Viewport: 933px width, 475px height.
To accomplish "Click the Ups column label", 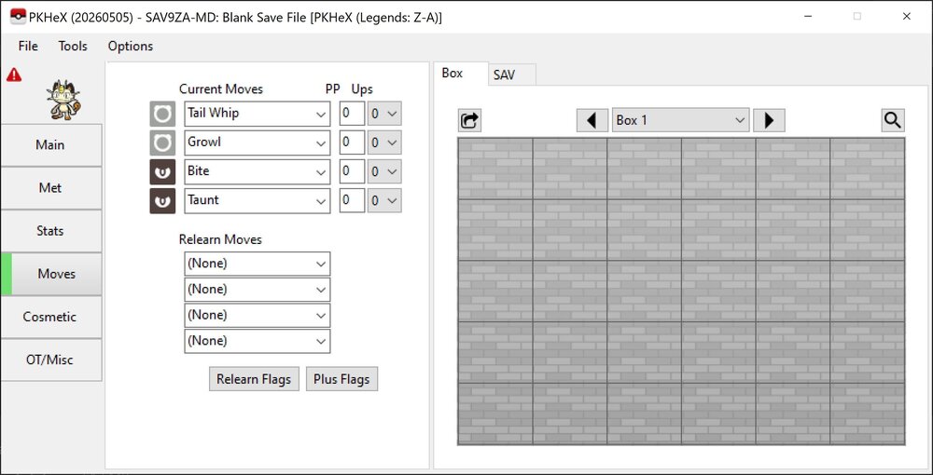I will tap(362, 89).
